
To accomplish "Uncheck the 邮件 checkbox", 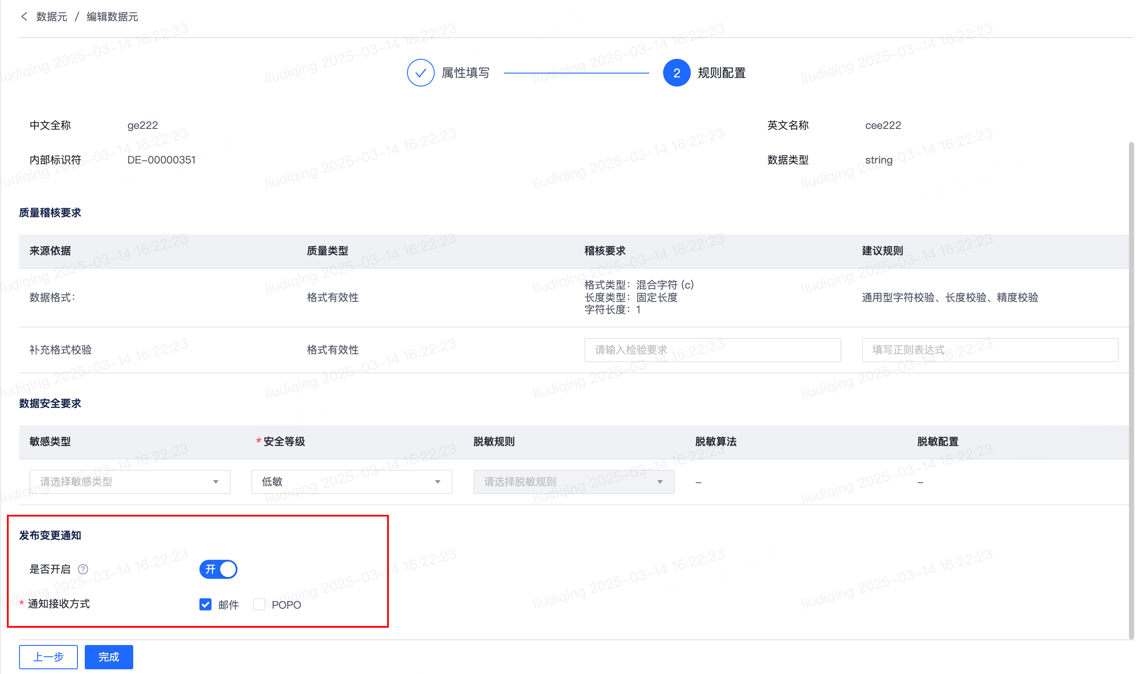I will [x=205, y=605].
